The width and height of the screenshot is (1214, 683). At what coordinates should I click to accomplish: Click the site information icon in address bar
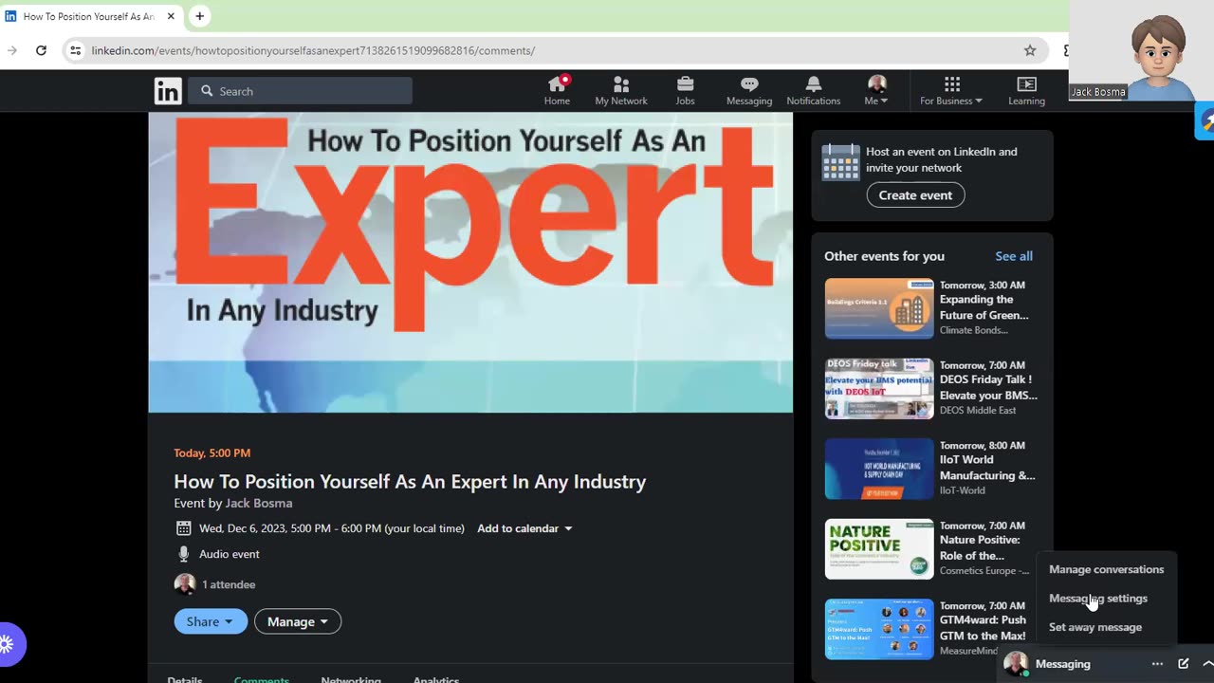pyautogui.click(x=76, y=50)
